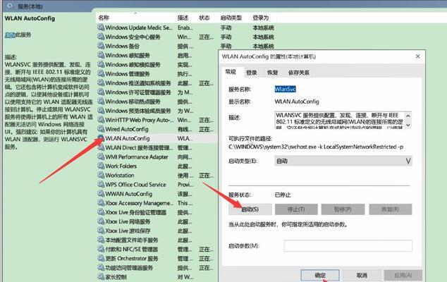
Task: Click gear icon beside Windows 预览体验成员服务
Action: [x=101, y=111]
